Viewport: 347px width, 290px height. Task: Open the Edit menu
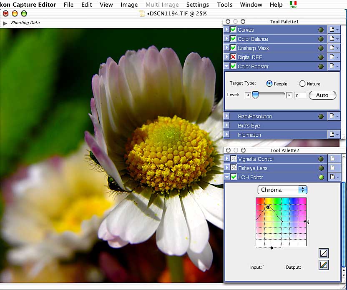86,5
